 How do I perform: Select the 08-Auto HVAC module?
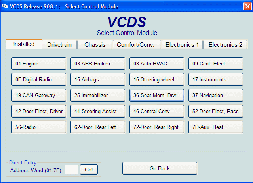click(157, 64)
